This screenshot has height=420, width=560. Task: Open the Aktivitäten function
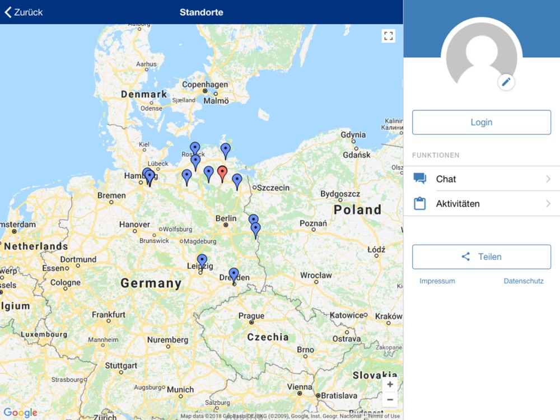coord(482,204)
